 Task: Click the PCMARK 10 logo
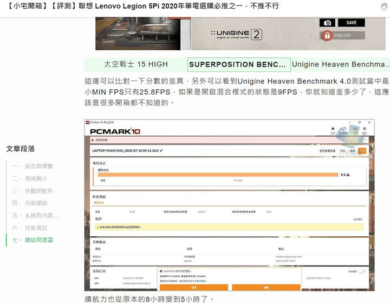[115, 131]
